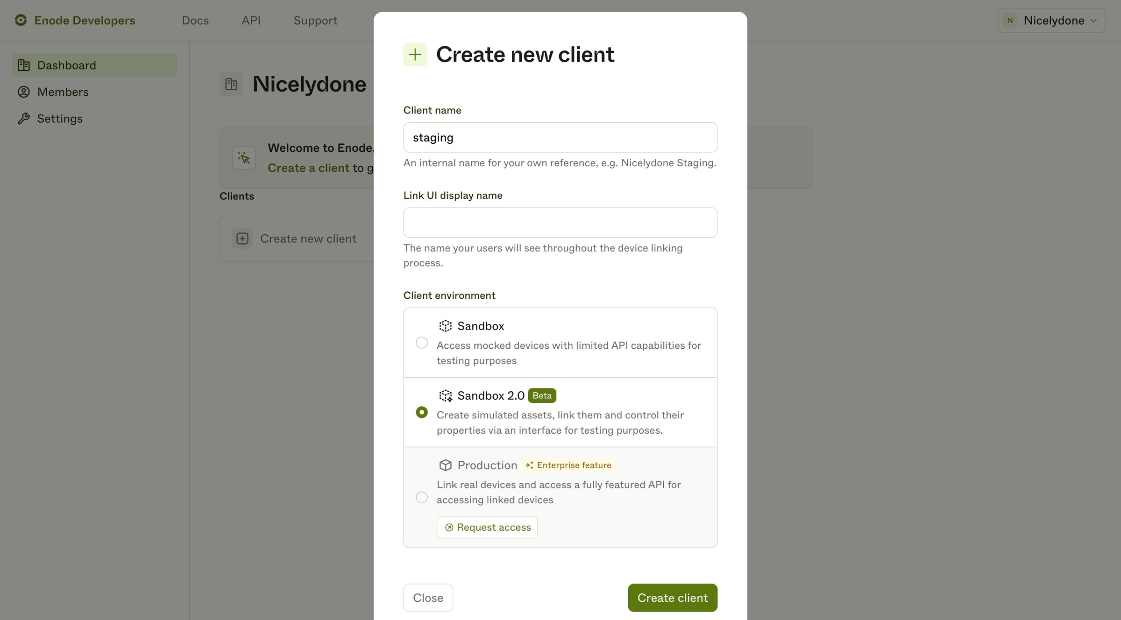The width and height of the screenshot is (1121, 620).
Task: Select the Production environment radio button
Action: (422, 497)
